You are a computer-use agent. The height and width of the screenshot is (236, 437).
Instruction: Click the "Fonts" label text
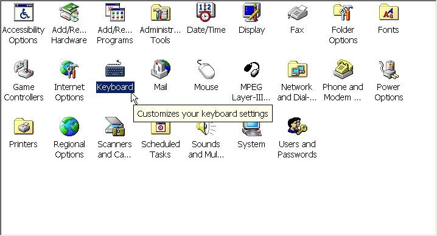(x=388, y=30)
